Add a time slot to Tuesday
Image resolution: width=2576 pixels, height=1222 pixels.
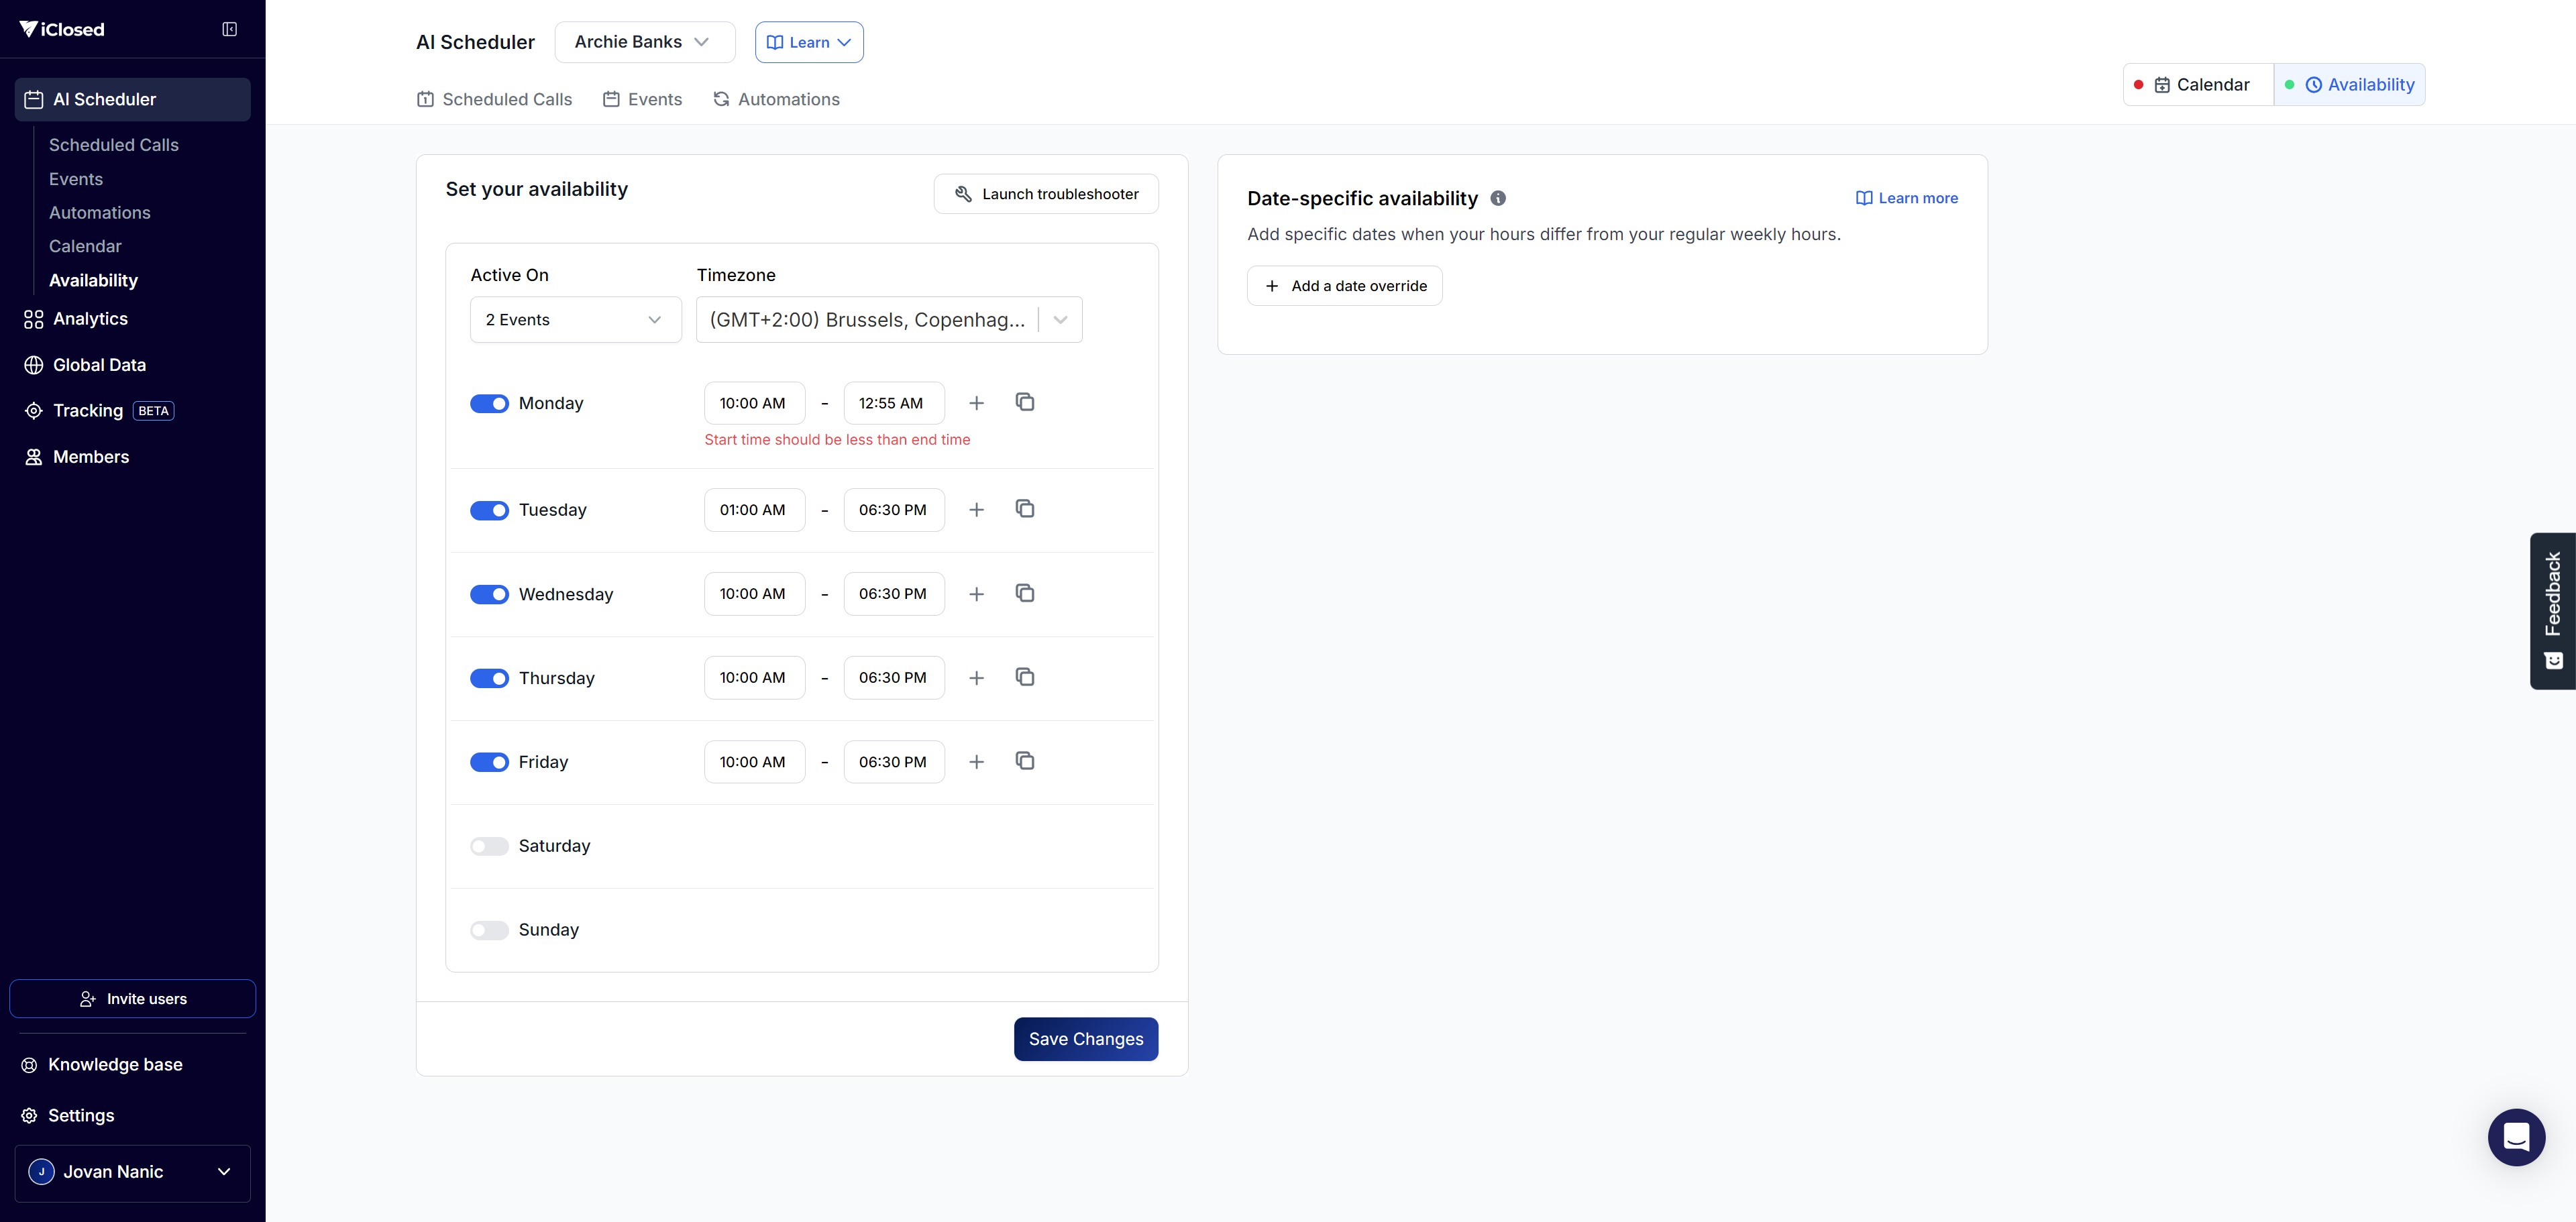[976, 510]
